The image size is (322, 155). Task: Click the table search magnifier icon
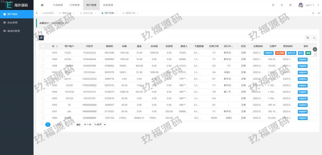coord(314,38)
